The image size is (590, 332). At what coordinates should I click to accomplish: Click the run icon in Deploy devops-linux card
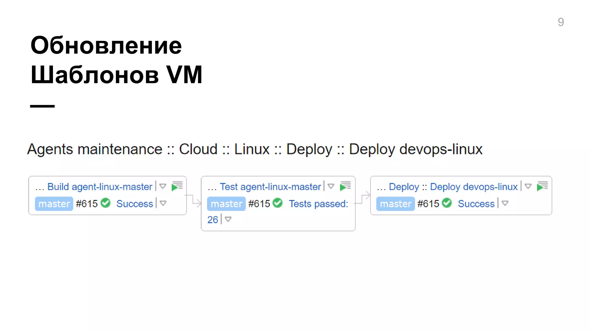pos(542,186)
